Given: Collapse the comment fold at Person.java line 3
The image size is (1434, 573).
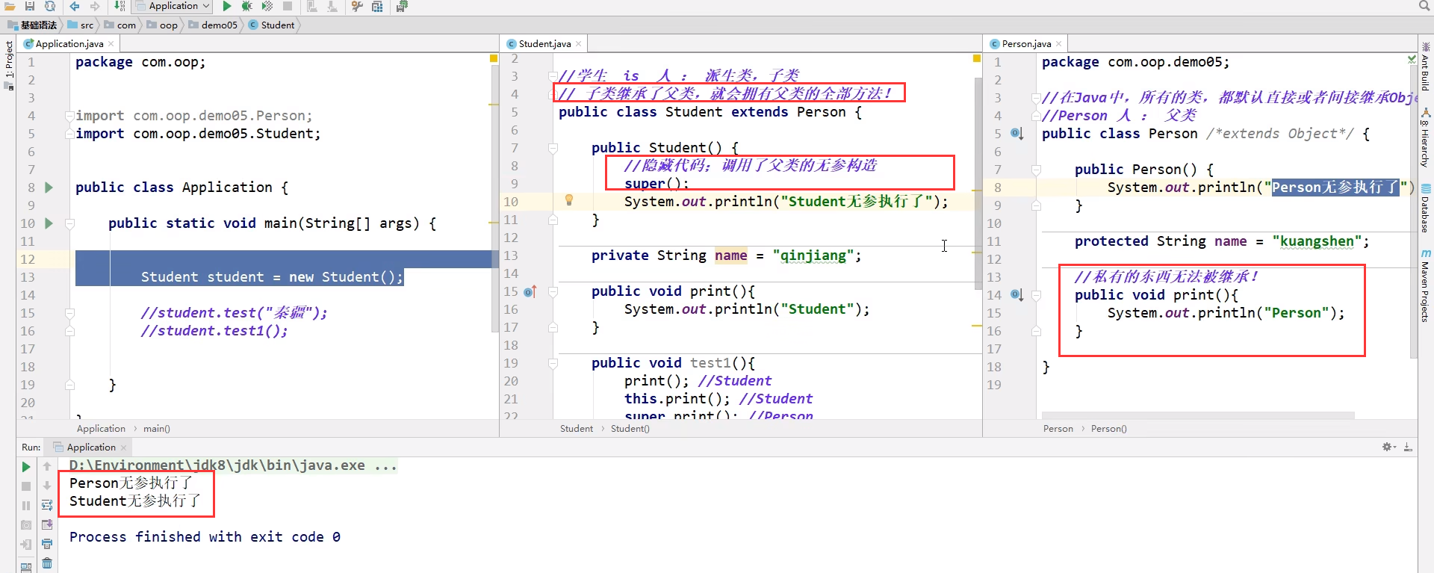Looking at the screenshot, I should click(1036, 98).
